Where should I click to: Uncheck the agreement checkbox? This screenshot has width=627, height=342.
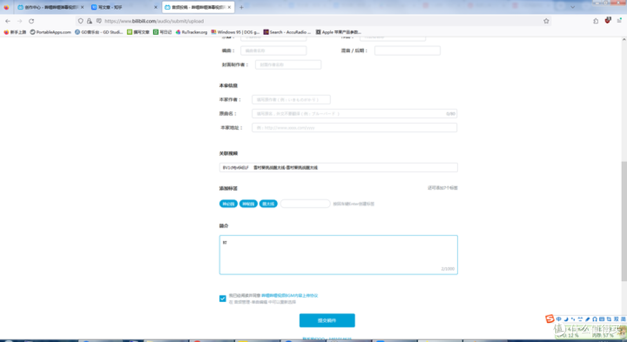(x=223, y=299)
